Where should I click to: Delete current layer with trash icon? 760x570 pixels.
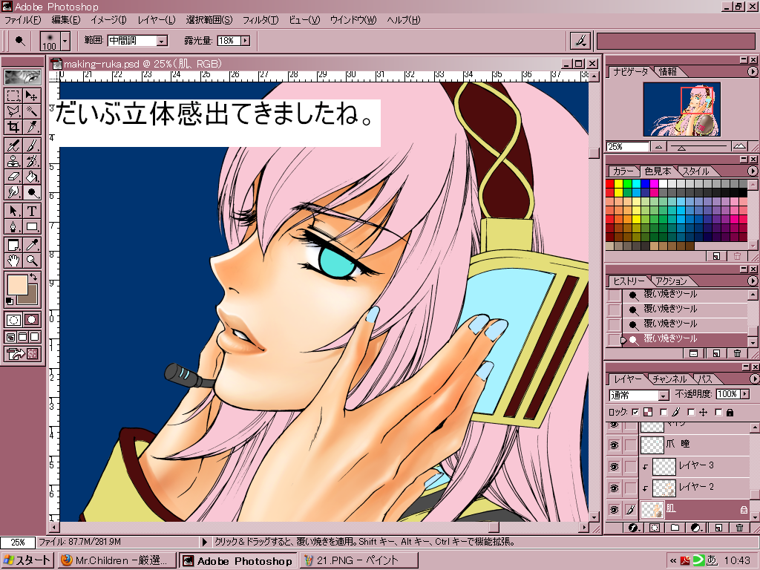(739, 528)
